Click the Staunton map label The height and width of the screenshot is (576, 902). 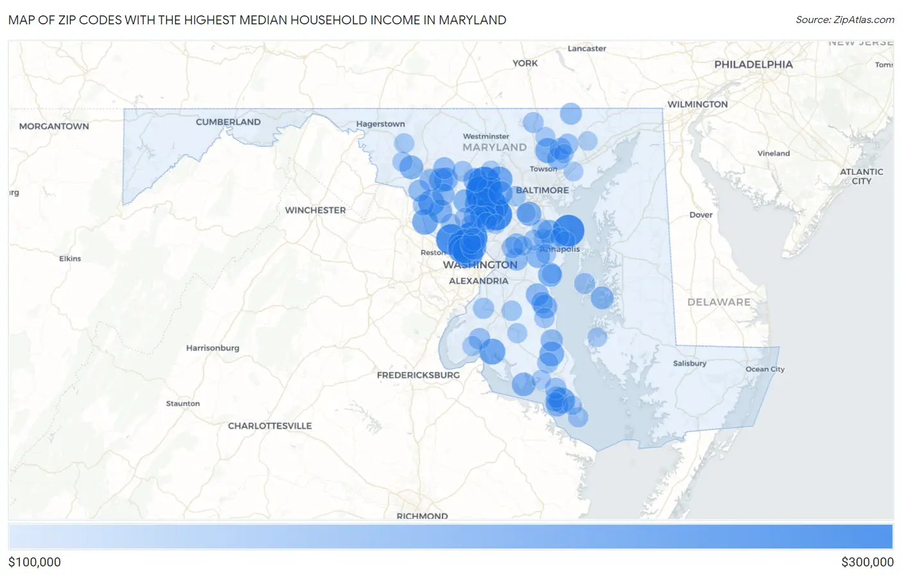click(183, 404)
